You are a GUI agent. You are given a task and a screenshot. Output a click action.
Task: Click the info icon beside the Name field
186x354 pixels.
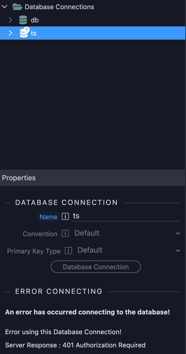coord(65,216)
